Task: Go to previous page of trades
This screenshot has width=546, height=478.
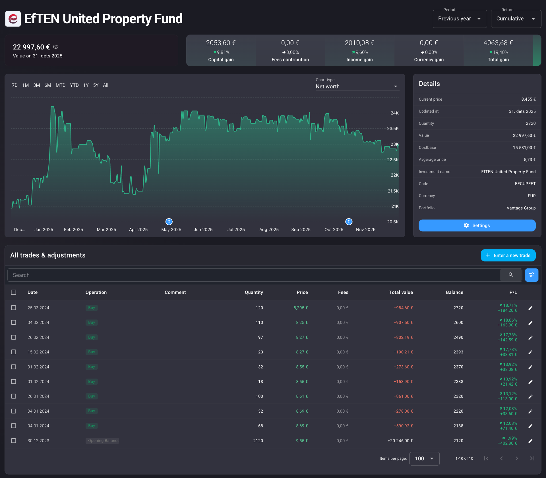Action: [502, 458]
